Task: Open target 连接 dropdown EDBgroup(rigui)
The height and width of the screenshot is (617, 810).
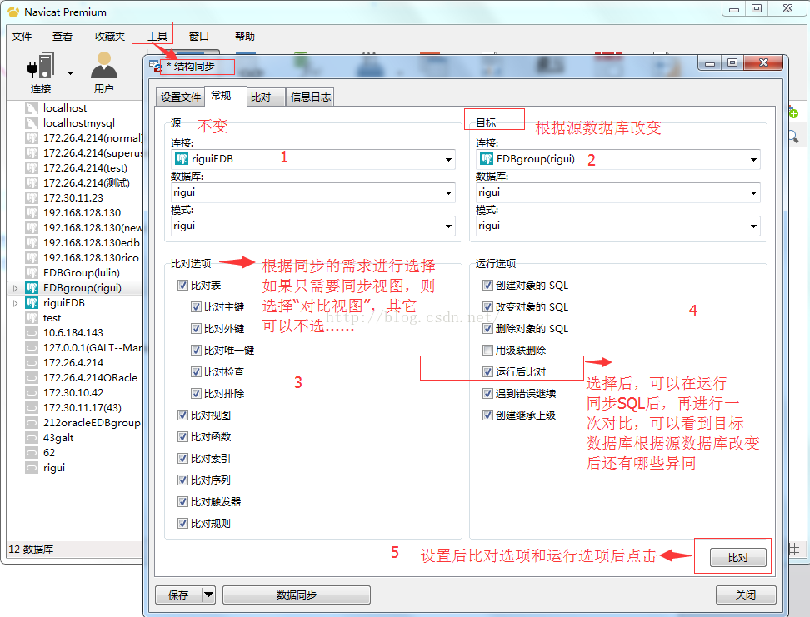Action: click(753, 160)
